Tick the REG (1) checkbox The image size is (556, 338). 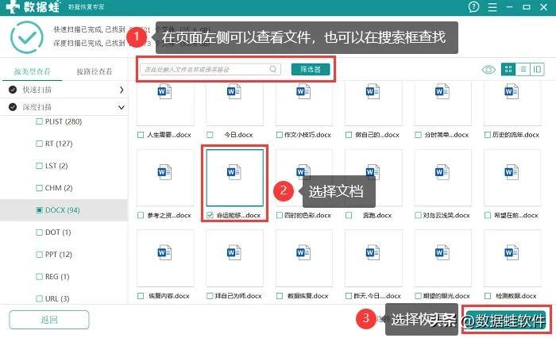coord(39,277)
